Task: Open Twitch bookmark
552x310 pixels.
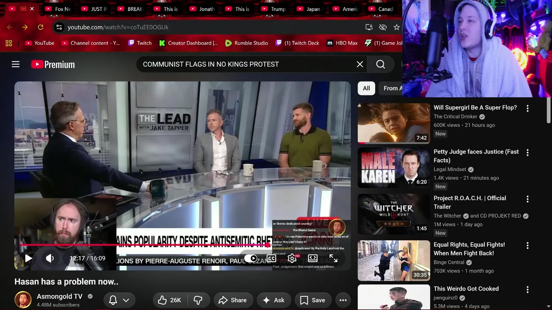Action: 140,43
